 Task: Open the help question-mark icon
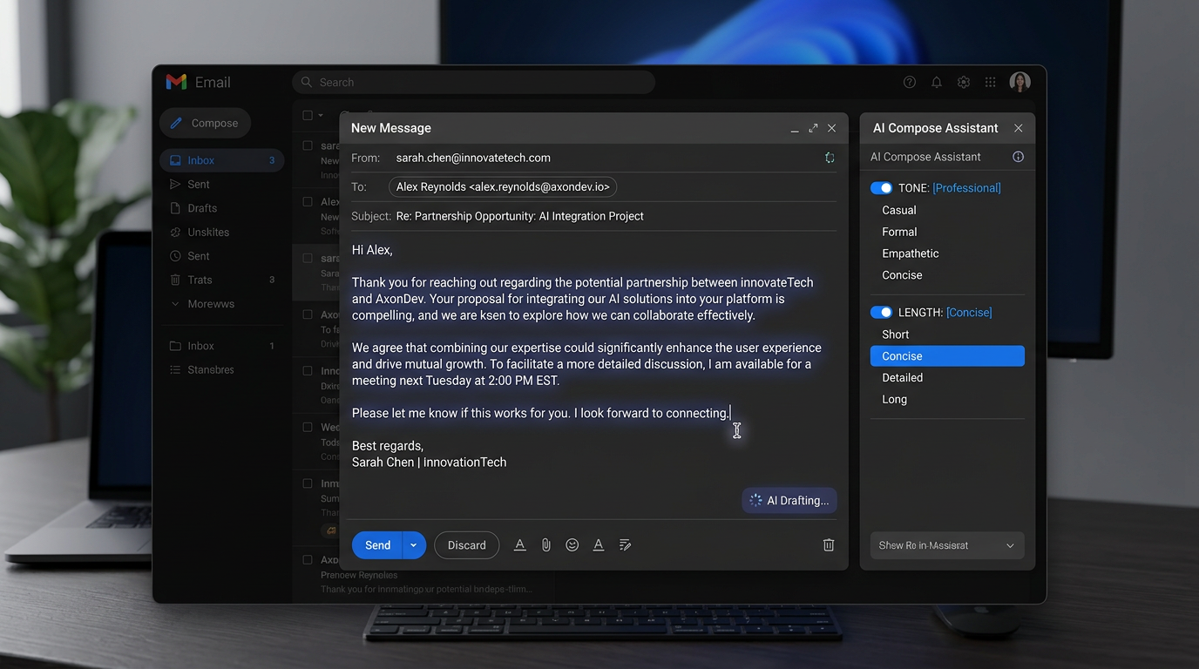pos(910,82)
